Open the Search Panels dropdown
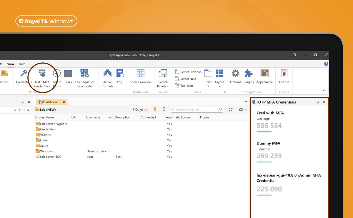Screen dimensions: 353x218 coord(163,79)
